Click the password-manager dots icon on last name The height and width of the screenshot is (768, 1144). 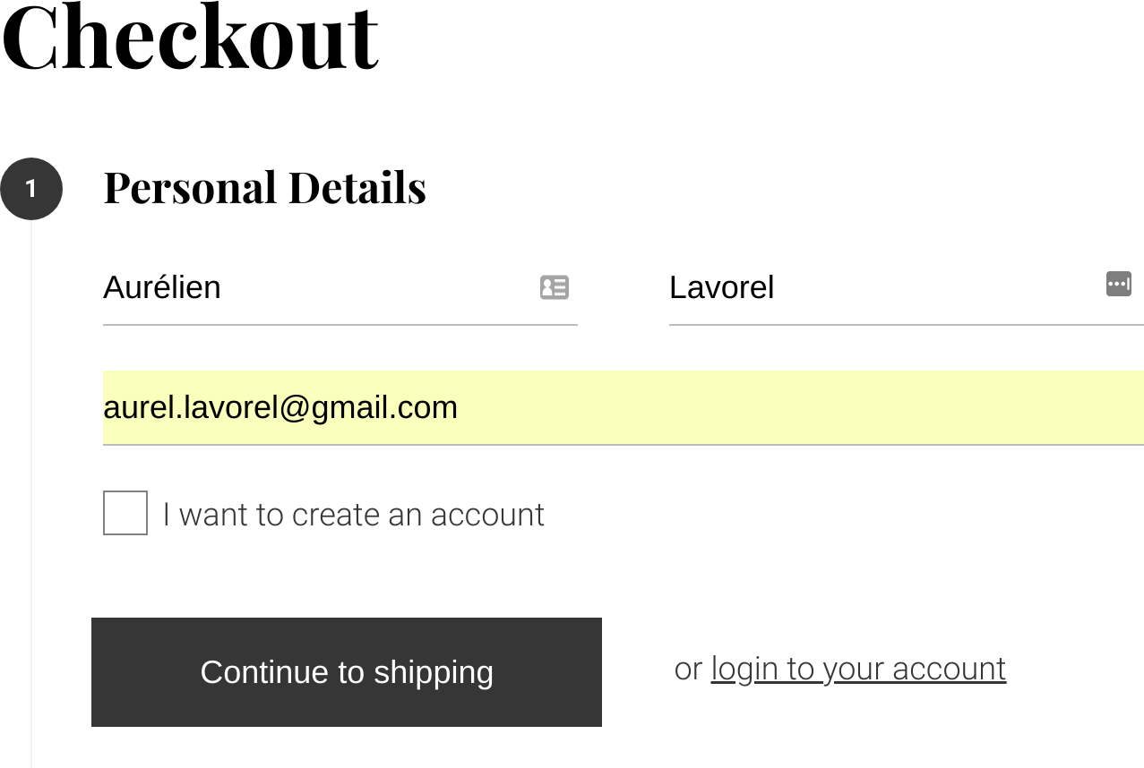click(1119, 284)
